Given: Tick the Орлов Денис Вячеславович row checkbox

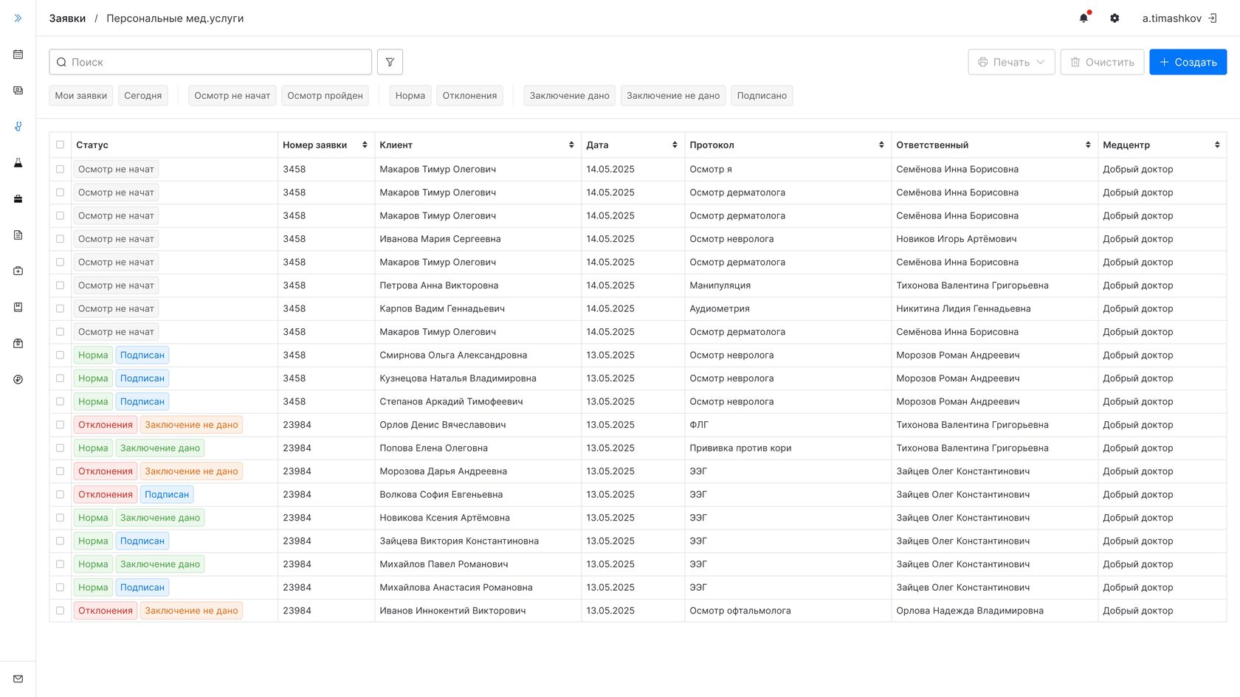Looking at the screenshot, I should 61,425.
